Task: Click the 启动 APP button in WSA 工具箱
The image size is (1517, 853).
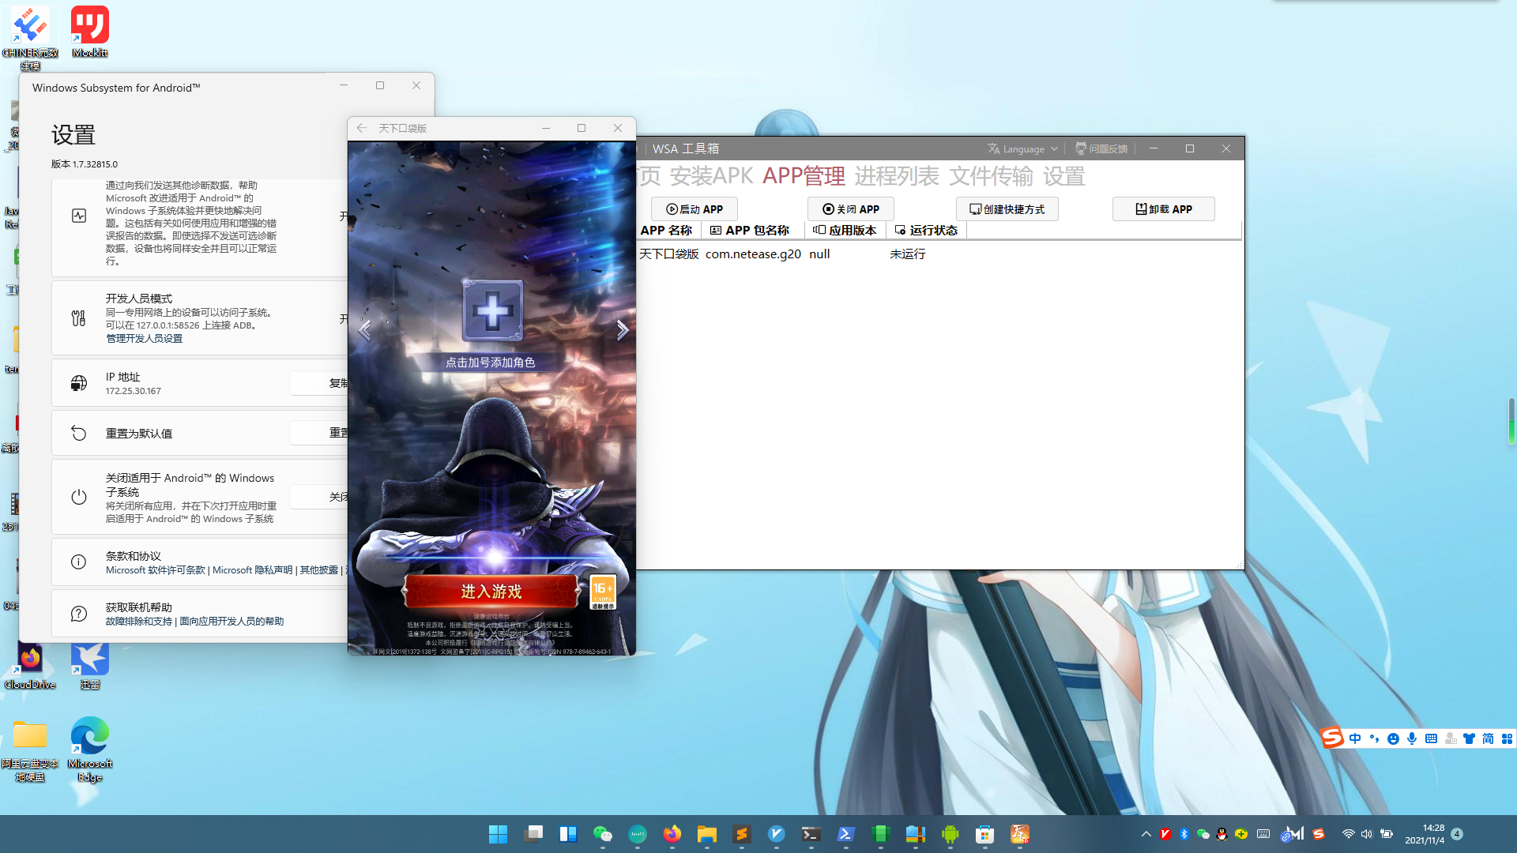Action: [695, 209]
